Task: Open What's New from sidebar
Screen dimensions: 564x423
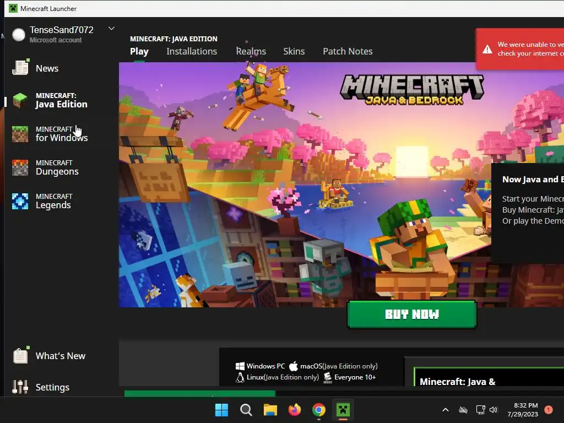Action: [x=61, y=356]
